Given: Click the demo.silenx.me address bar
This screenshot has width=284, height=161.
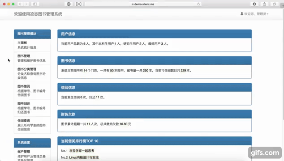Looking at the screenshot, I should tap(143, 4).
